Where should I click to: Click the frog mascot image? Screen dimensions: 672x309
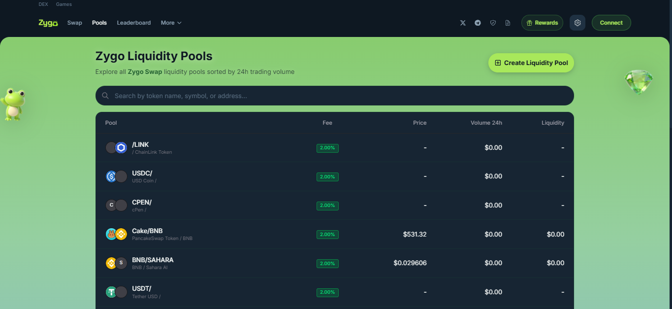tap(13, 104)
